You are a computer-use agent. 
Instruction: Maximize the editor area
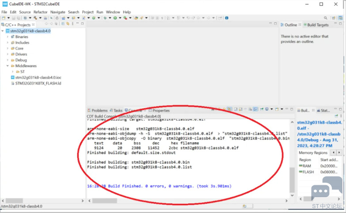tap(275, 23)
